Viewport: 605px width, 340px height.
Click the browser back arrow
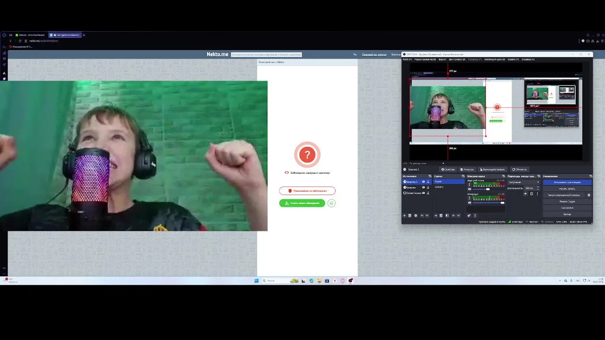(x=10, y=41)
